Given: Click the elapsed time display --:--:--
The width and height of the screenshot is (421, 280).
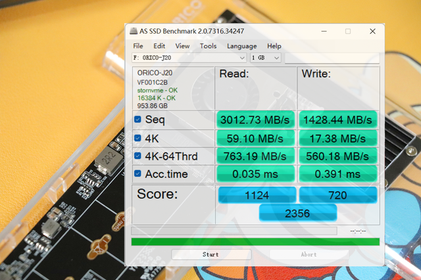Looking at the screenshot, I should pyautogui.click(x=358, y=231).
